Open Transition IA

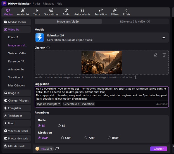pos(16,78)
